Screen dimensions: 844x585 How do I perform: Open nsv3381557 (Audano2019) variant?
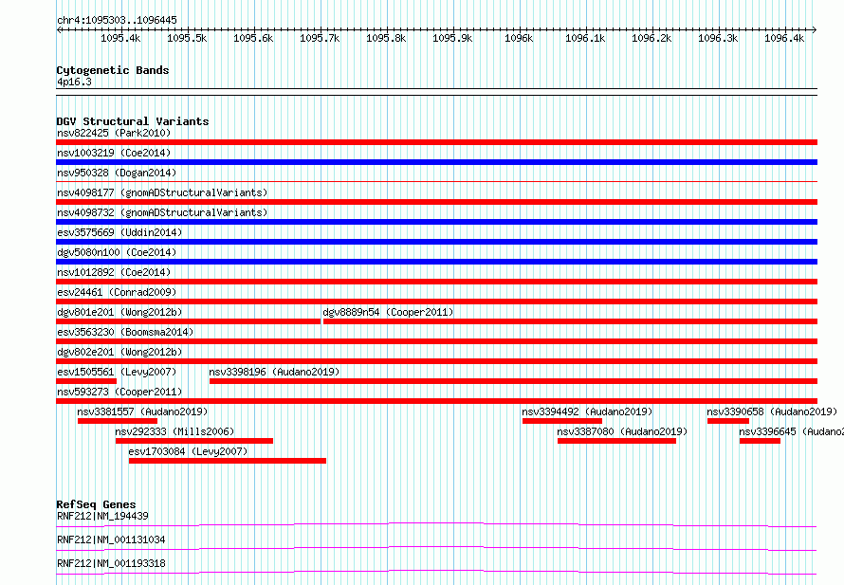click(142, 411)
